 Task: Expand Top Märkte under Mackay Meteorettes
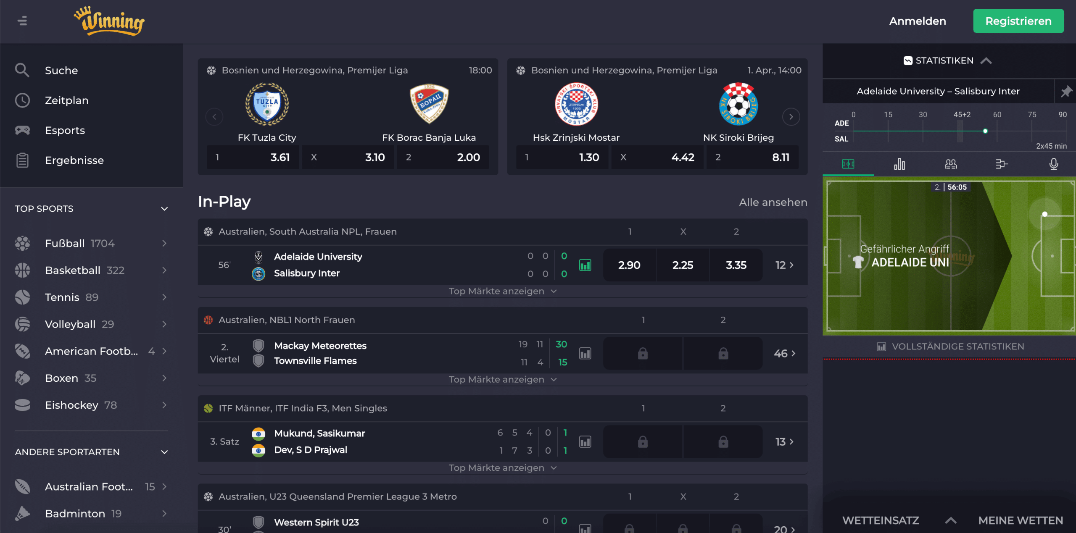pyautogui.click(x=503, y=379)
